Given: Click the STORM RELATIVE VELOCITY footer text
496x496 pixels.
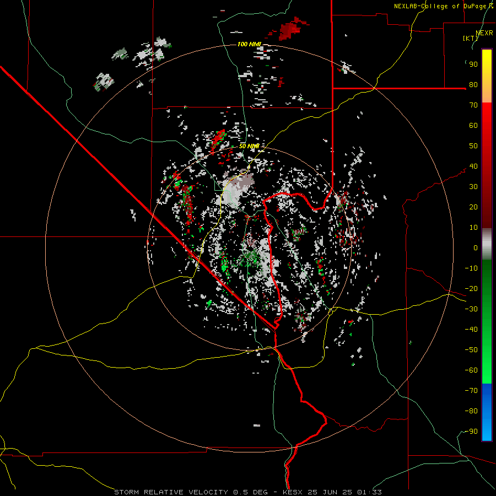Looking at the screenshot, I should [x=172, y=492].
